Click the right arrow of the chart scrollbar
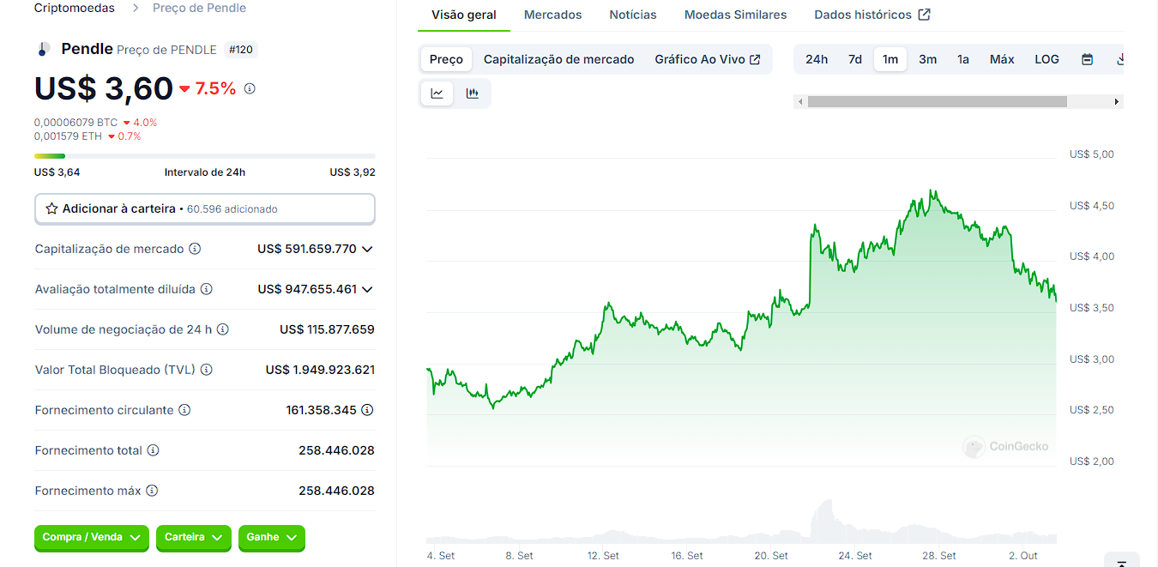1158x567 pixels. (x=1117, y=101)
